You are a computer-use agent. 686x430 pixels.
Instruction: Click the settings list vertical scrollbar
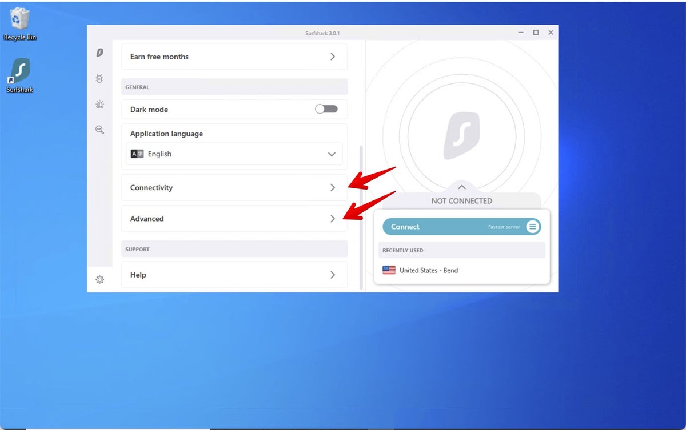361,217
